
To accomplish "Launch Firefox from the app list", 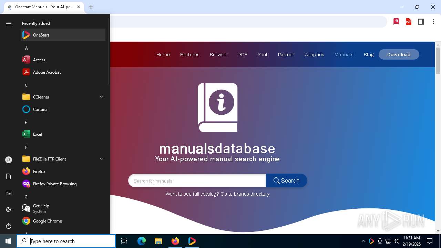I will click(x=63, y=171).
